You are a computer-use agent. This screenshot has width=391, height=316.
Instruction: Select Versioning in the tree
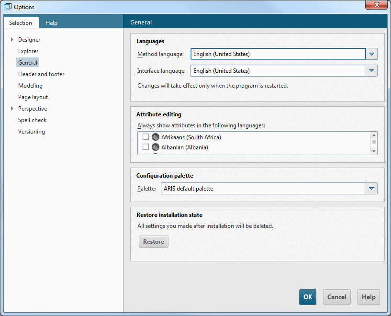[32, 132]
